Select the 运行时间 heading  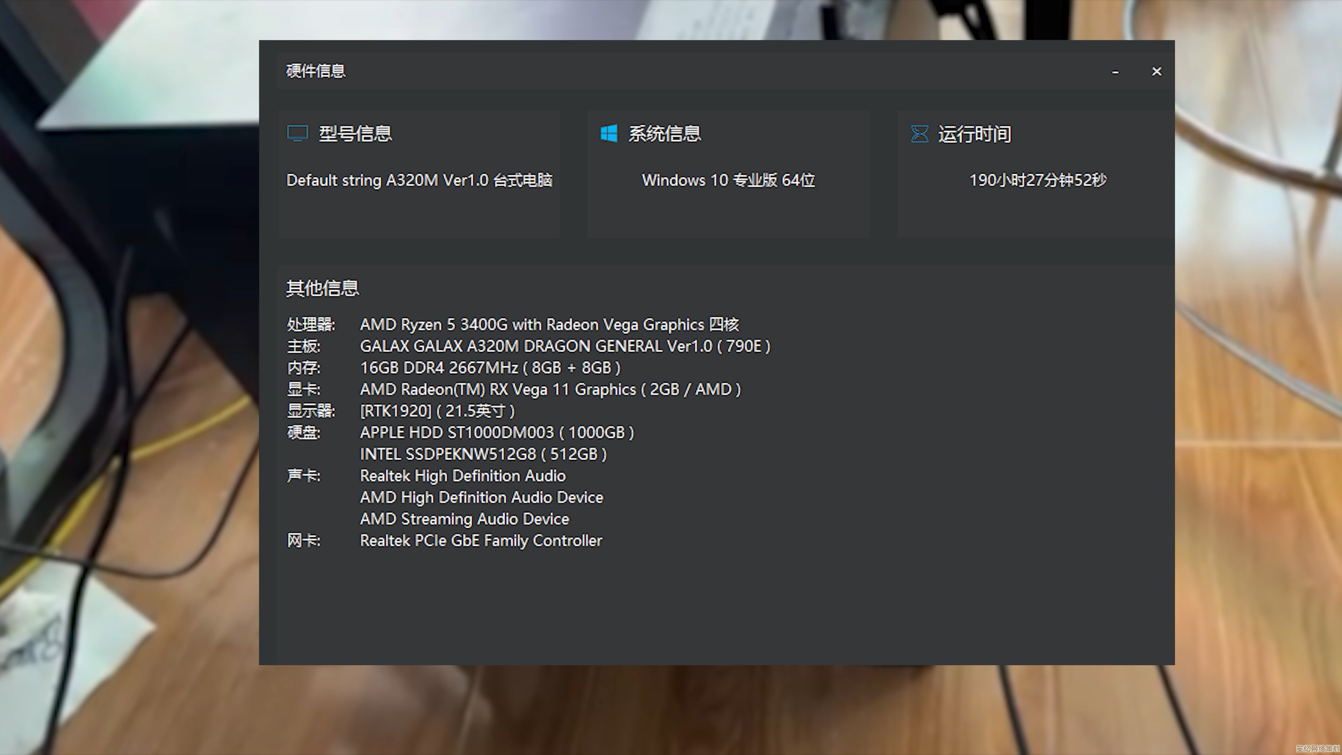coord(975,135)
